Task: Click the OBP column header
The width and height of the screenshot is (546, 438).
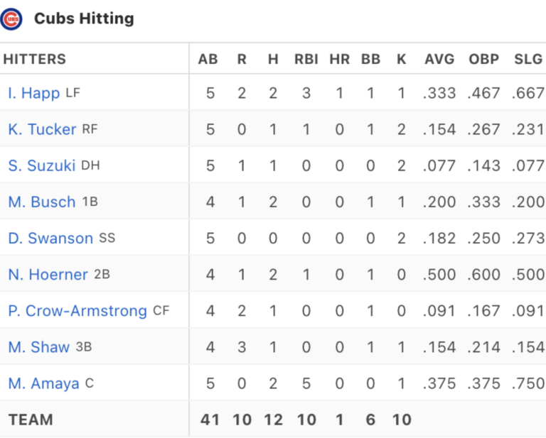Action: (x=484, y=59)
